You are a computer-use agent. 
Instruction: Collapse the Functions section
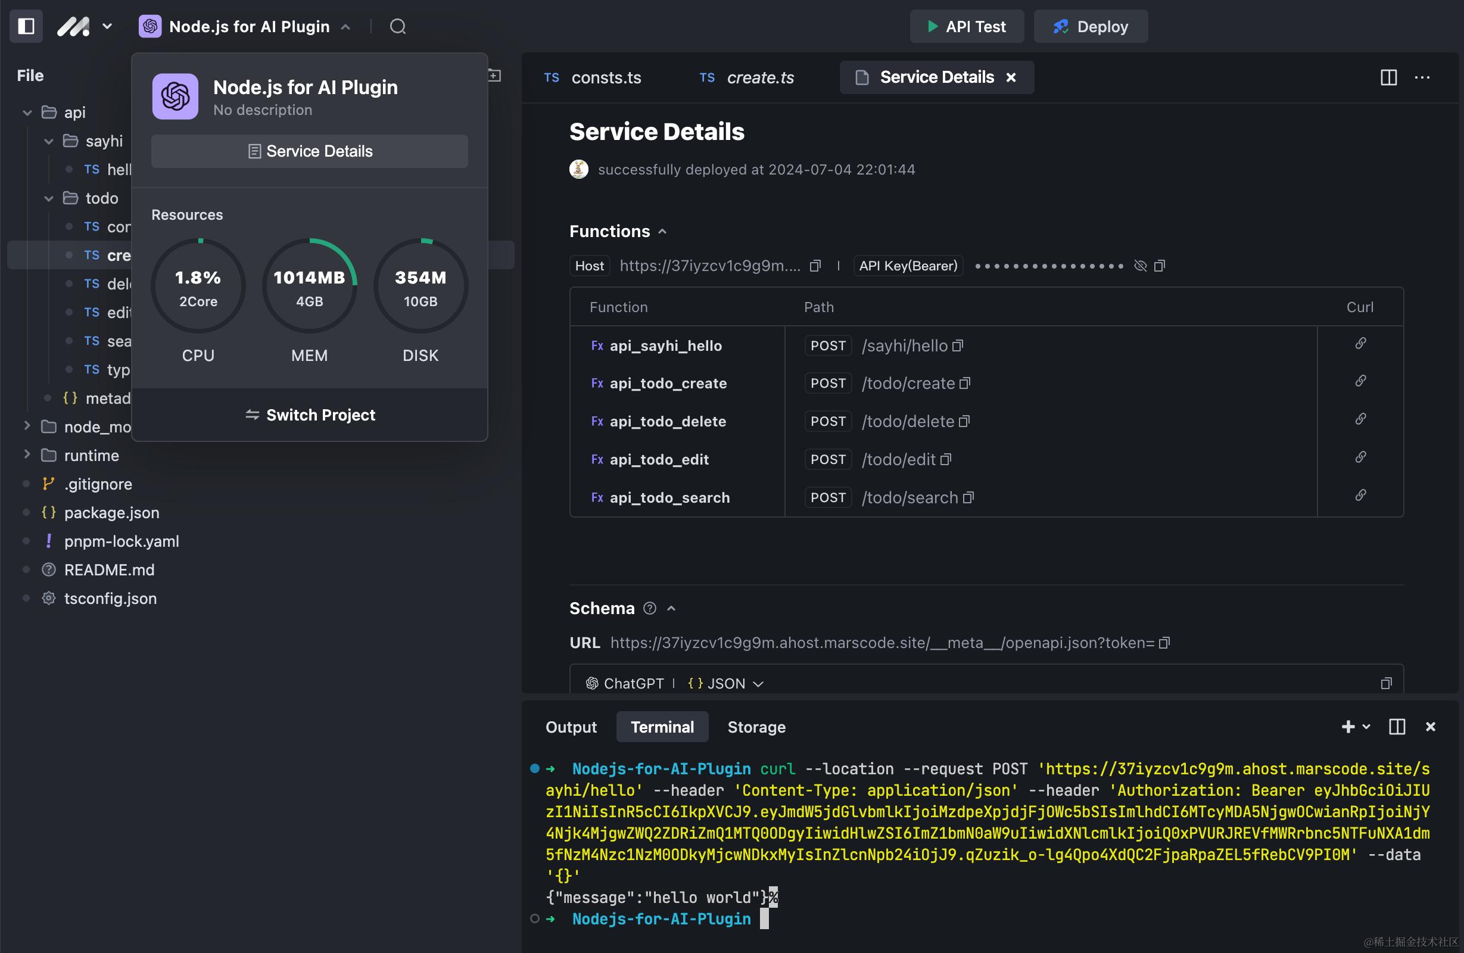coord(662,232)
